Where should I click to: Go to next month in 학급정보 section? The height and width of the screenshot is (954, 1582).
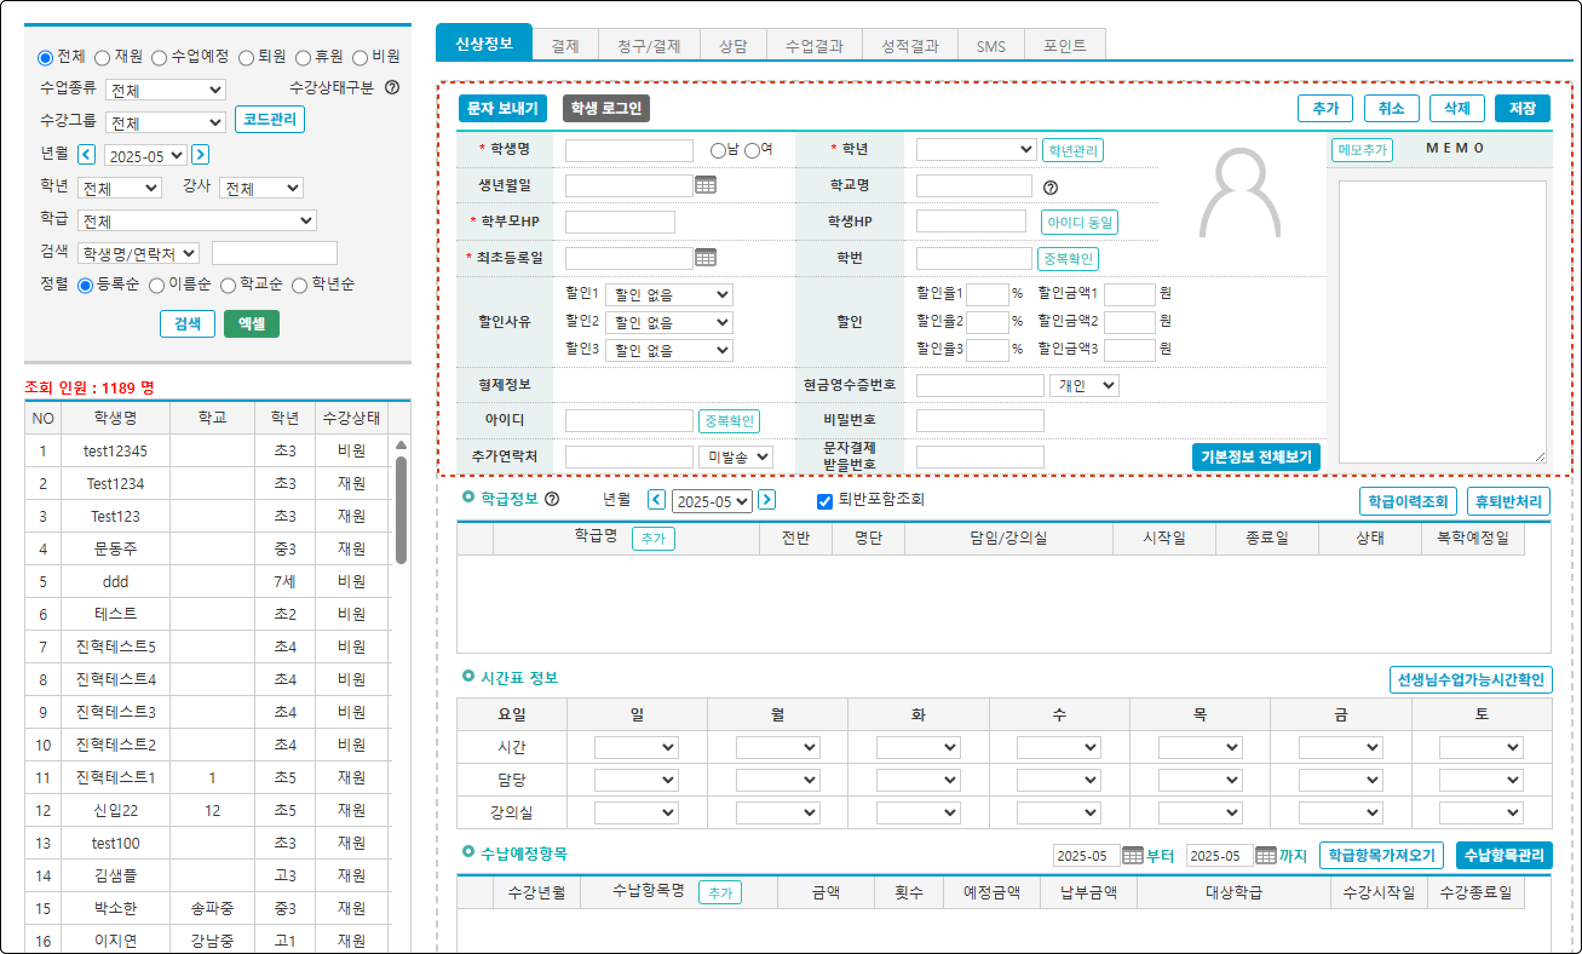pos(767,499)
